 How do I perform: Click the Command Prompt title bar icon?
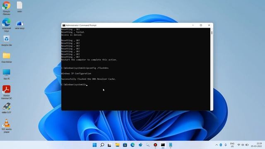coord(64,25)
